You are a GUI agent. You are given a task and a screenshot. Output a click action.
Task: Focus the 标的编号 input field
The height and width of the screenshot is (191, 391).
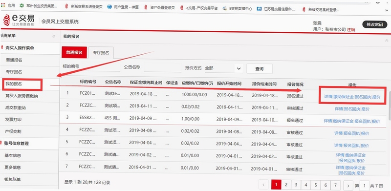tap(100, 67)
